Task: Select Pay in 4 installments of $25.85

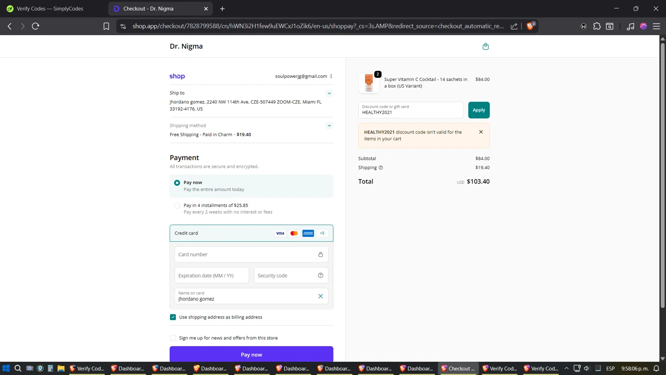Action: click(x=177, y=206)
